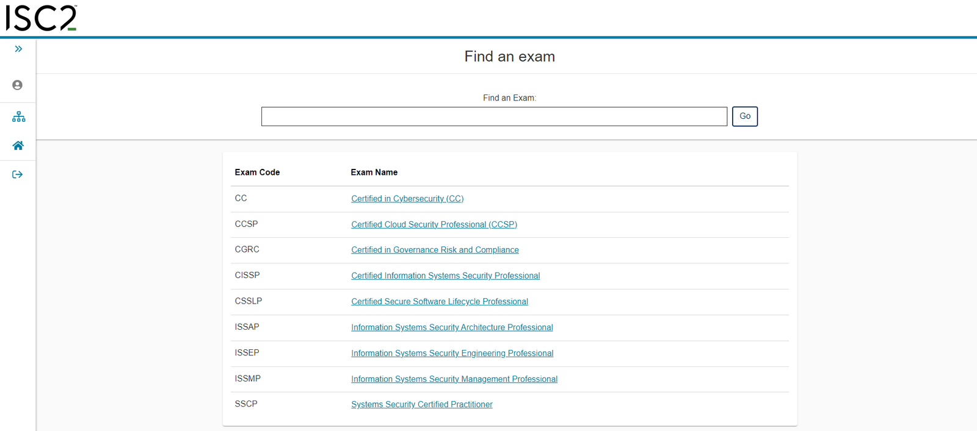This screenshot has width=977, height=431.
Task: Open Certified in Cybersecurity (CC) link
Action: [407, 199]
